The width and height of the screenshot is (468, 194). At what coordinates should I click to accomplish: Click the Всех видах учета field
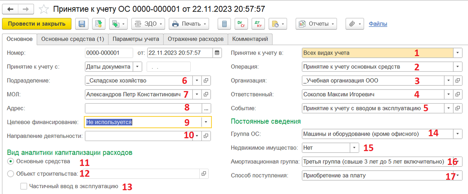378,53
